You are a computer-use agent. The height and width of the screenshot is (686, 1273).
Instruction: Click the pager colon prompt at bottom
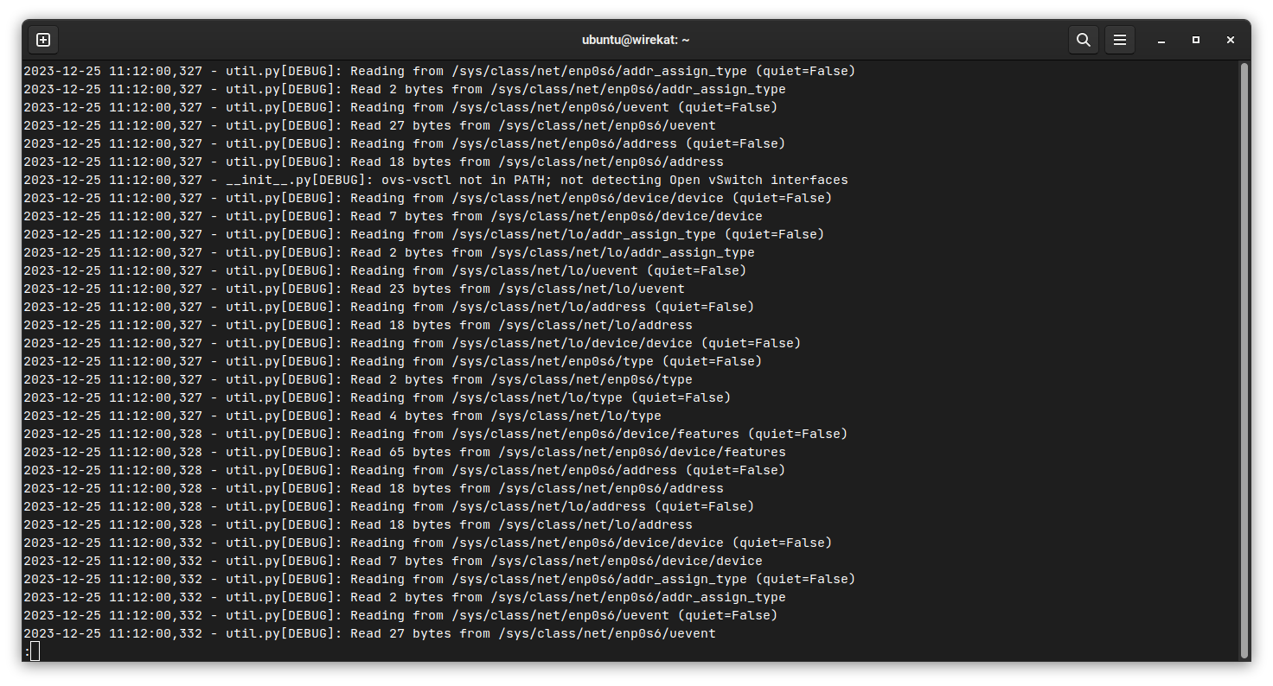click(x=26, y=651)
